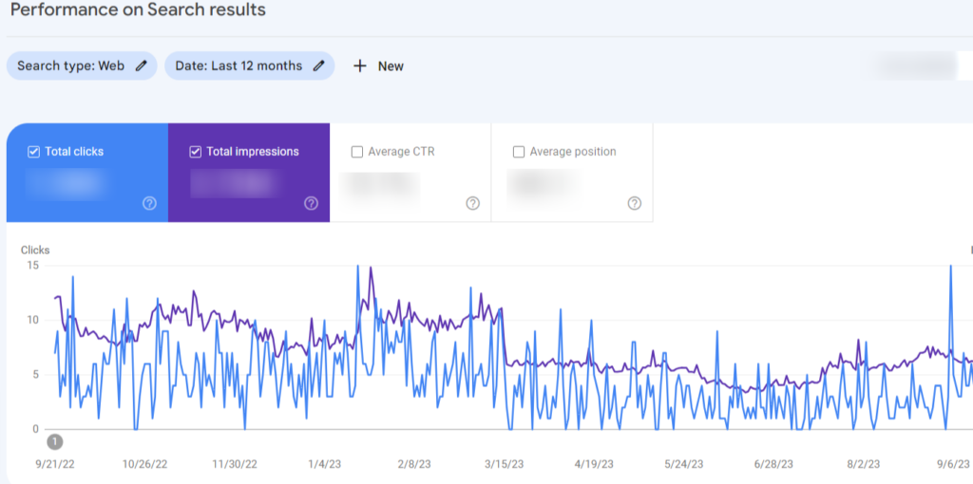Enable the Average position checkbox

519,152
